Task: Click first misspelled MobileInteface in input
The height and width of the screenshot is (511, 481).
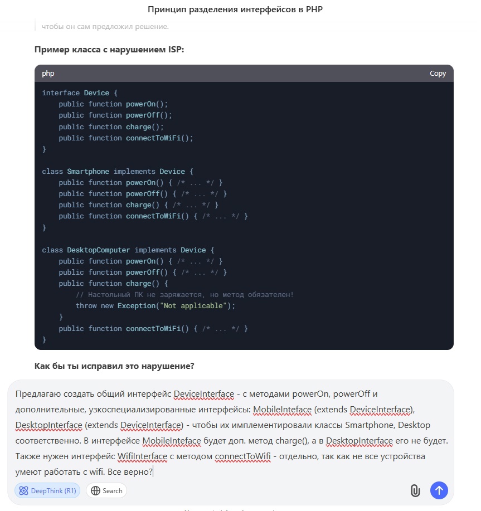Action: tap(282, 410)
